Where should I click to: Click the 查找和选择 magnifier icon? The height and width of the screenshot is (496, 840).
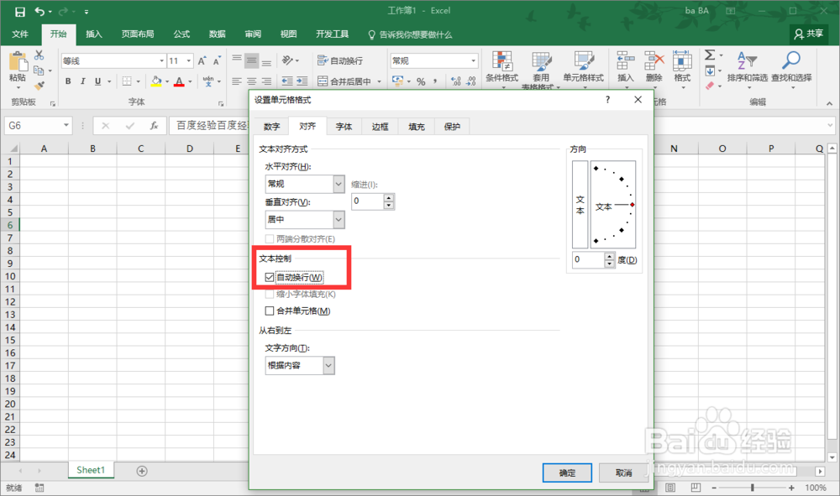791,61
